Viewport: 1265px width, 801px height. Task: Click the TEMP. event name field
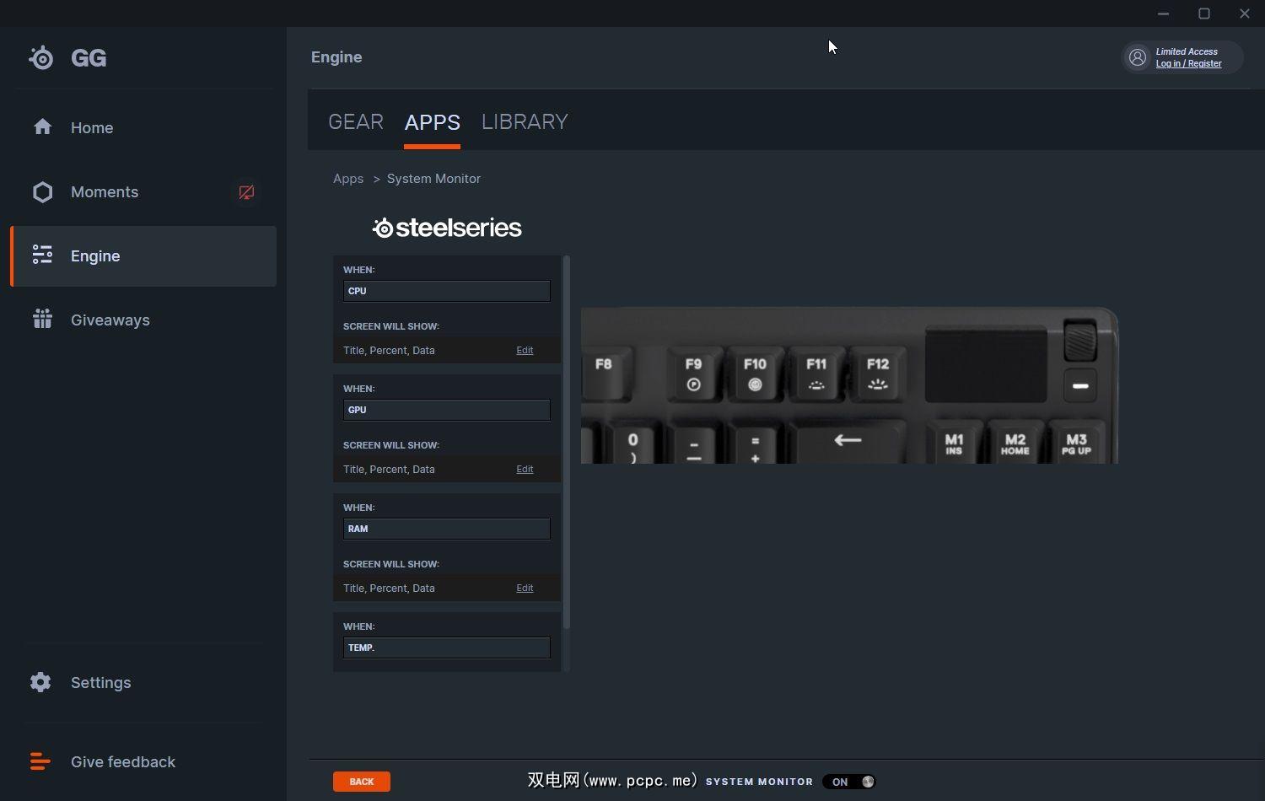click(x=447, y=648)
